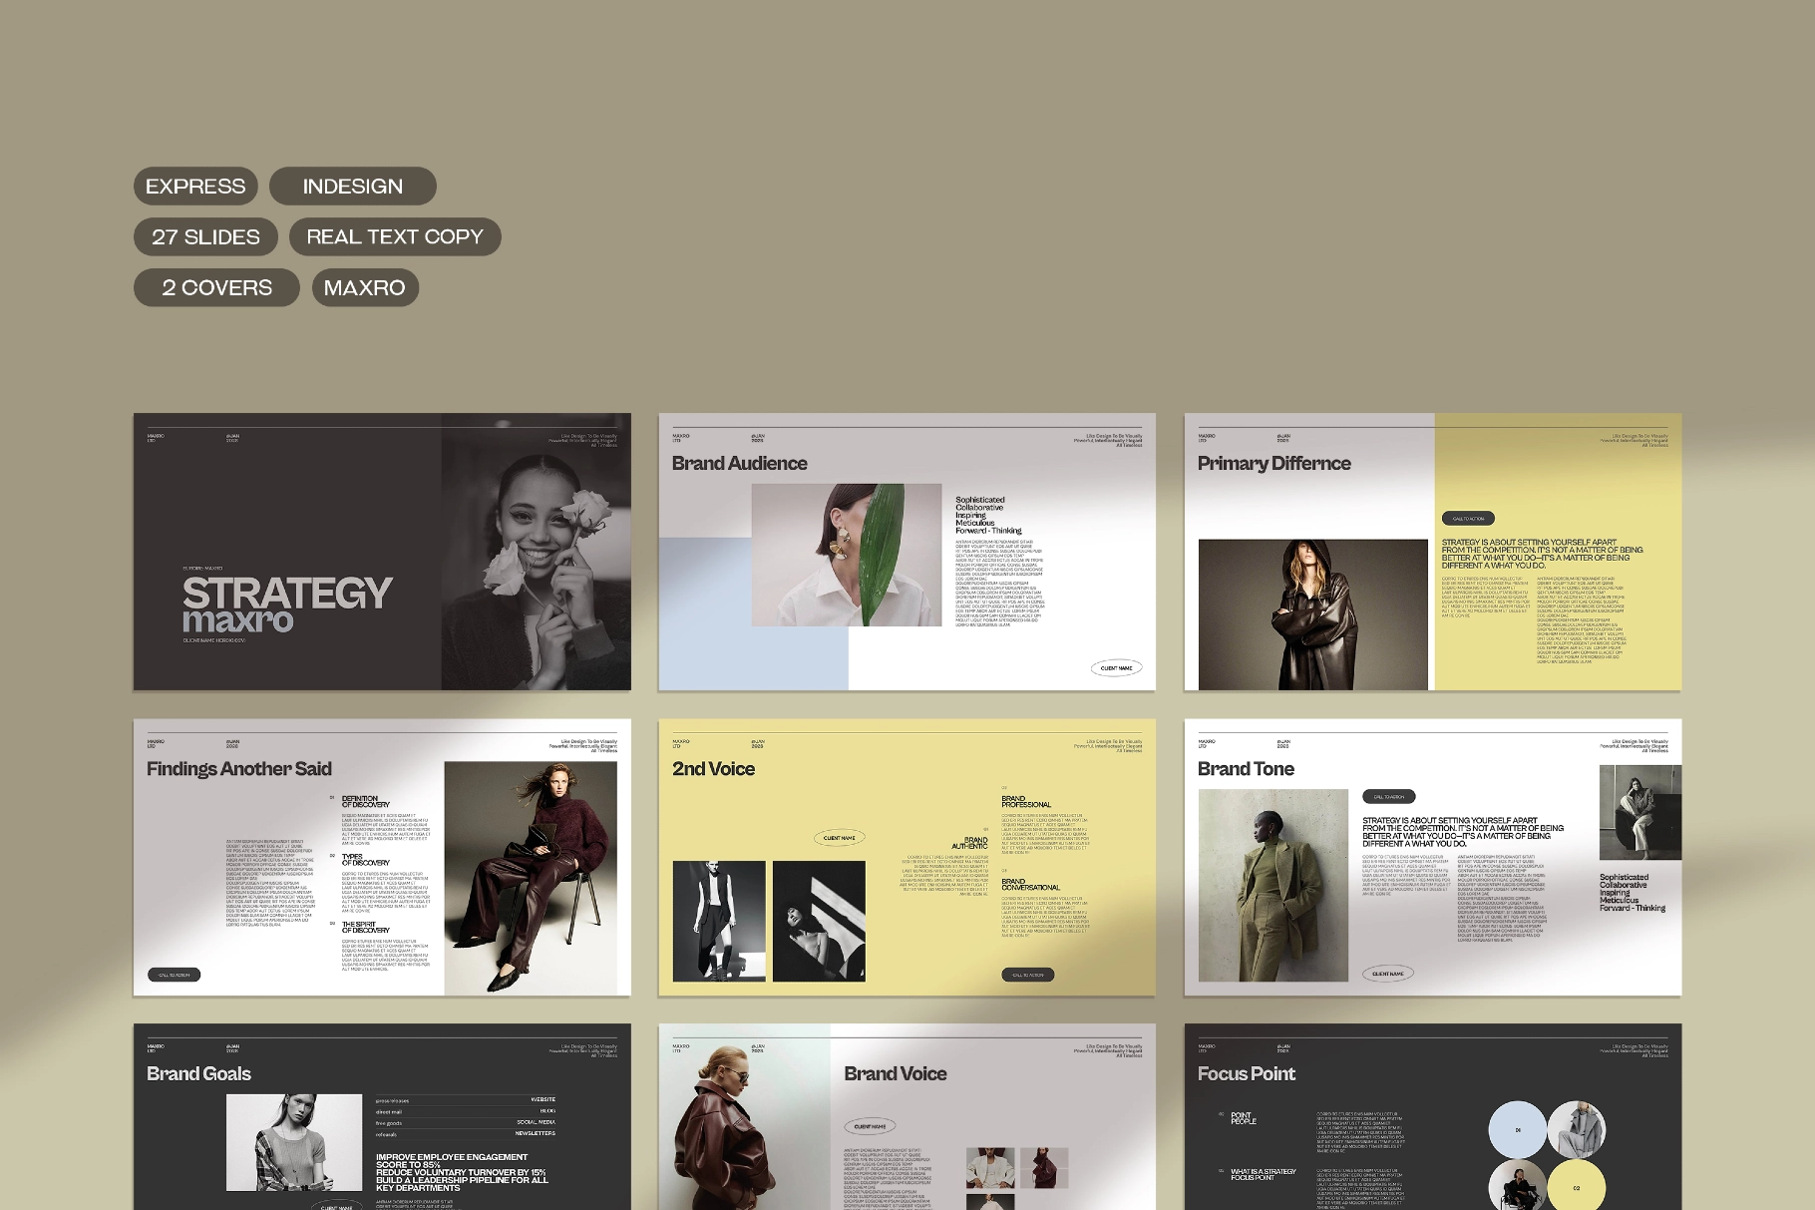
Task: Select the EXPRESS tag pill
Action: [195, 186]
